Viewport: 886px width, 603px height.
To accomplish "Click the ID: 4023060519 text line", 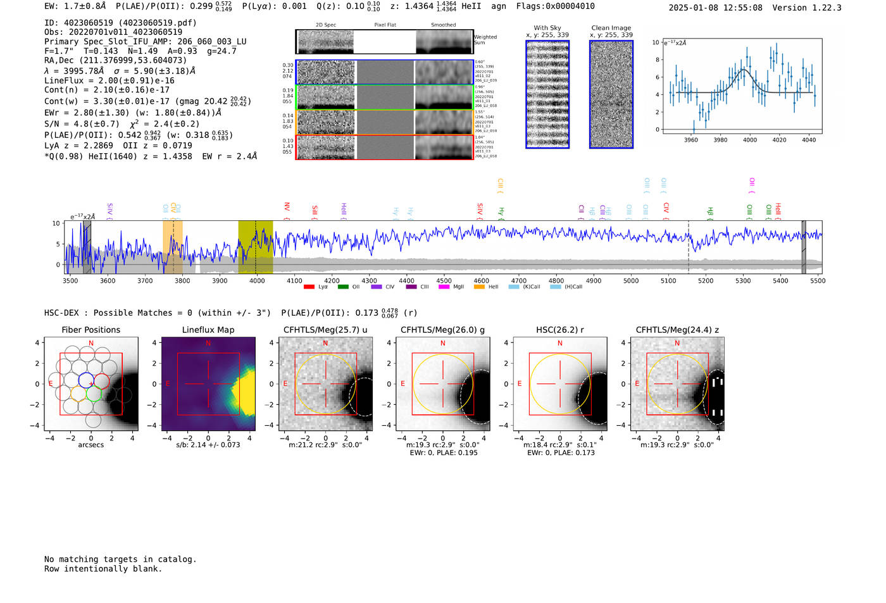I will pyautogui.click(x=120, y=23).
